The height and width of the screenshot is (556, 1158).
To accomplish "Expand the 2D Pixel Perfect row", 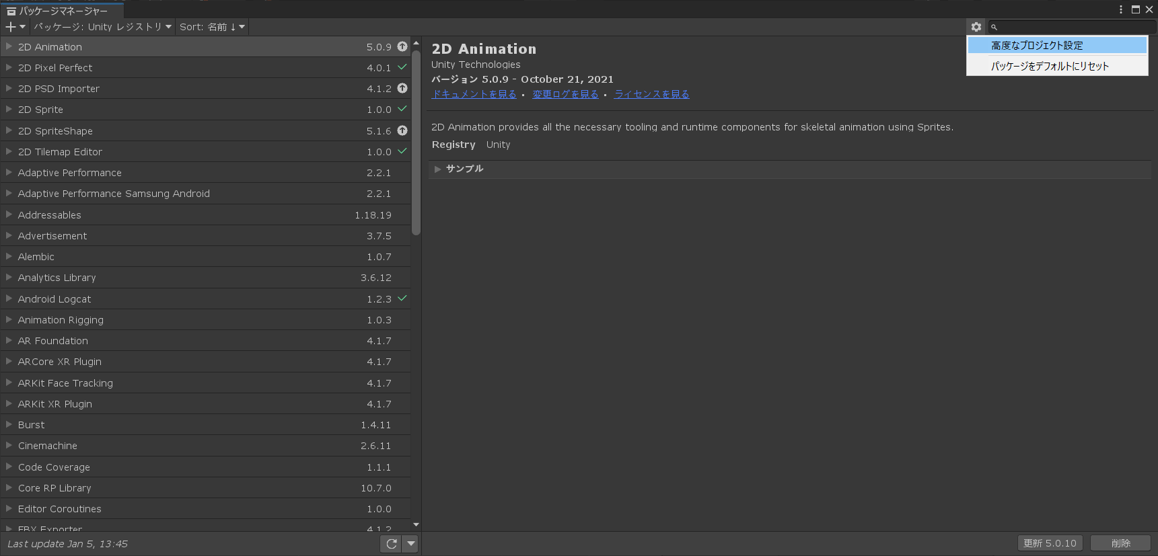I will click(9, 67).
